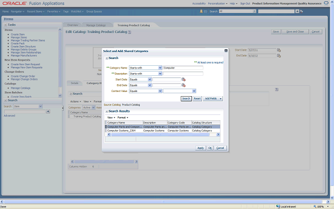Click the catalog Start Date calendar icon
Screen dimensions: 334x209
click(279, 50)
